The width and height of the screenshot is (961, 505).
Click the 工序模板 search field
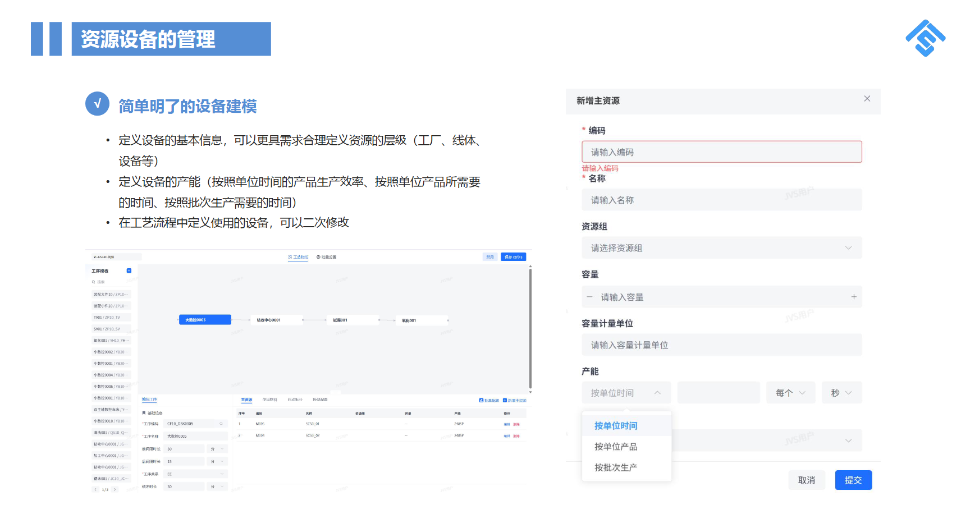(111, 282)
